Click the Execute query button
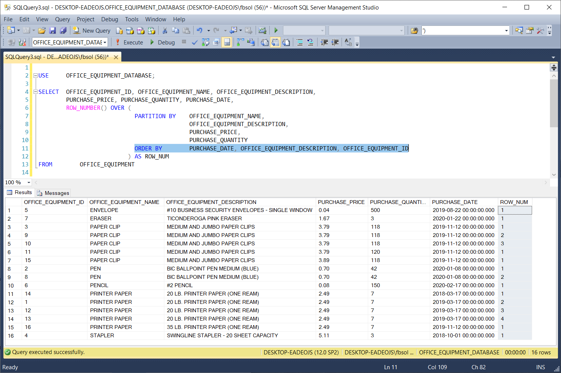This screenshot has height=373, width=561. tap(129, 43)
